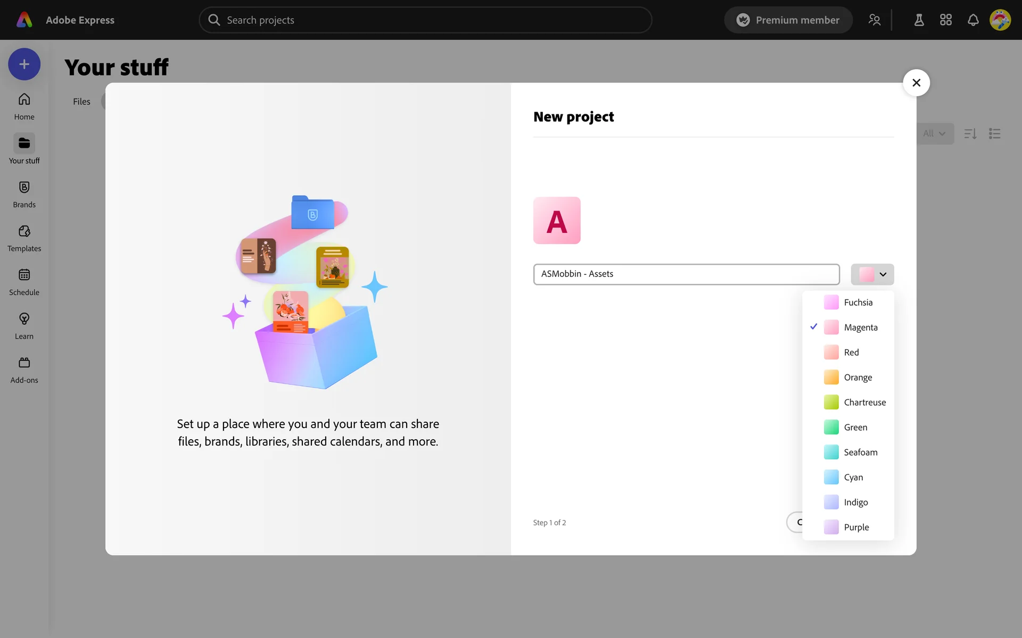Image resolution: width=1022 pixels, height=638 pixels.
Task: Select Seafoam in the color dropdown
Action: pos(860,452)
